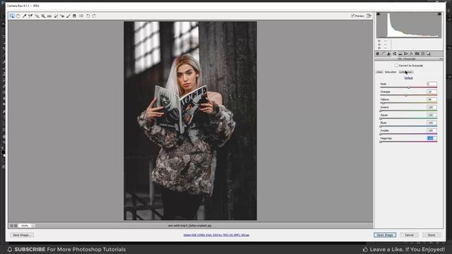Open the Split Toning panel icon
This screenshot has height=254, width=452.
(x=400, y=54)
